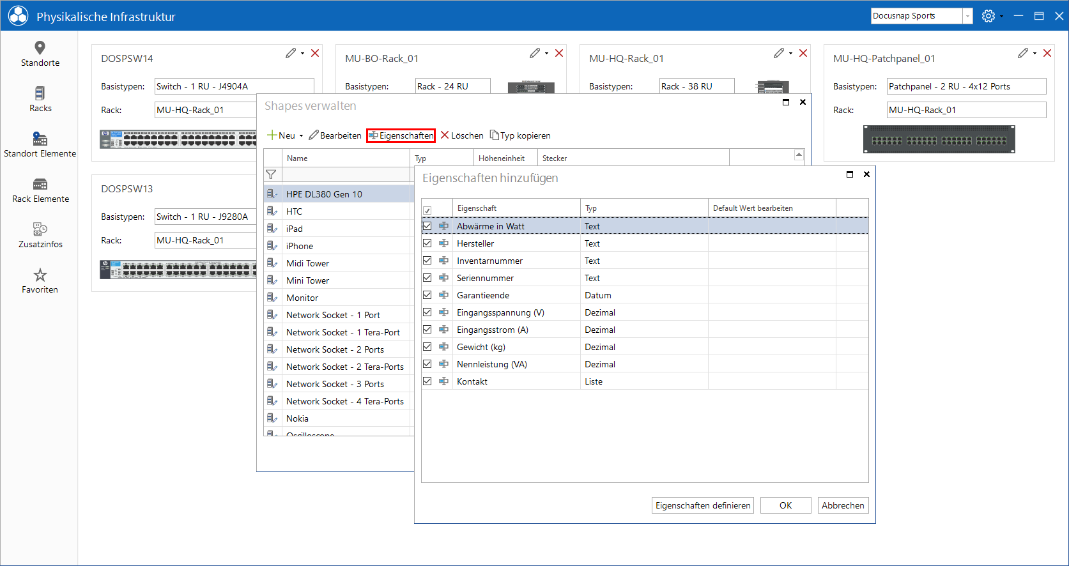Uncheck the Kontakt property checkbox
The height and width of the screenshot is (566, 1069).
(427, 381)
